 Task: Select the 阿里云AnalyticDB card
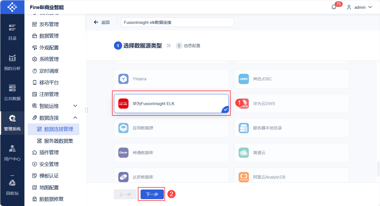coord(292,175)
